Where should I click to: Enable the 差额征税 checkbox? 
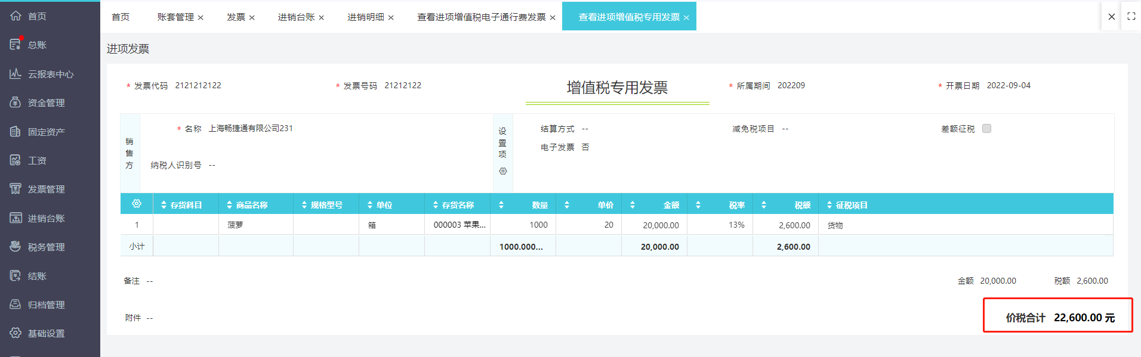point(986,129)
